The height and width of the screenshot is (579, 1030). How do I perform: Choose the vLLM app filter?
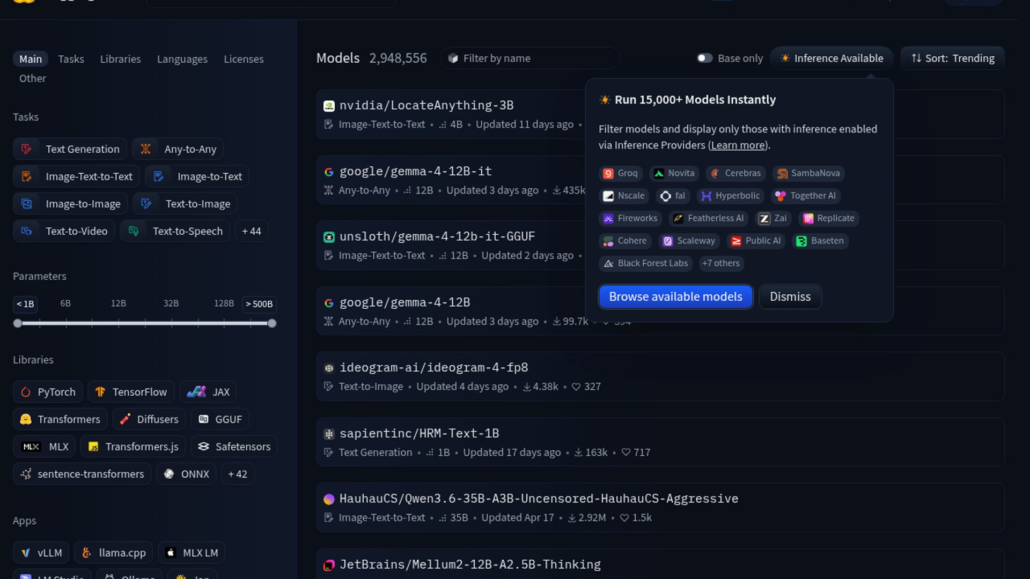[x=41, y=553]
